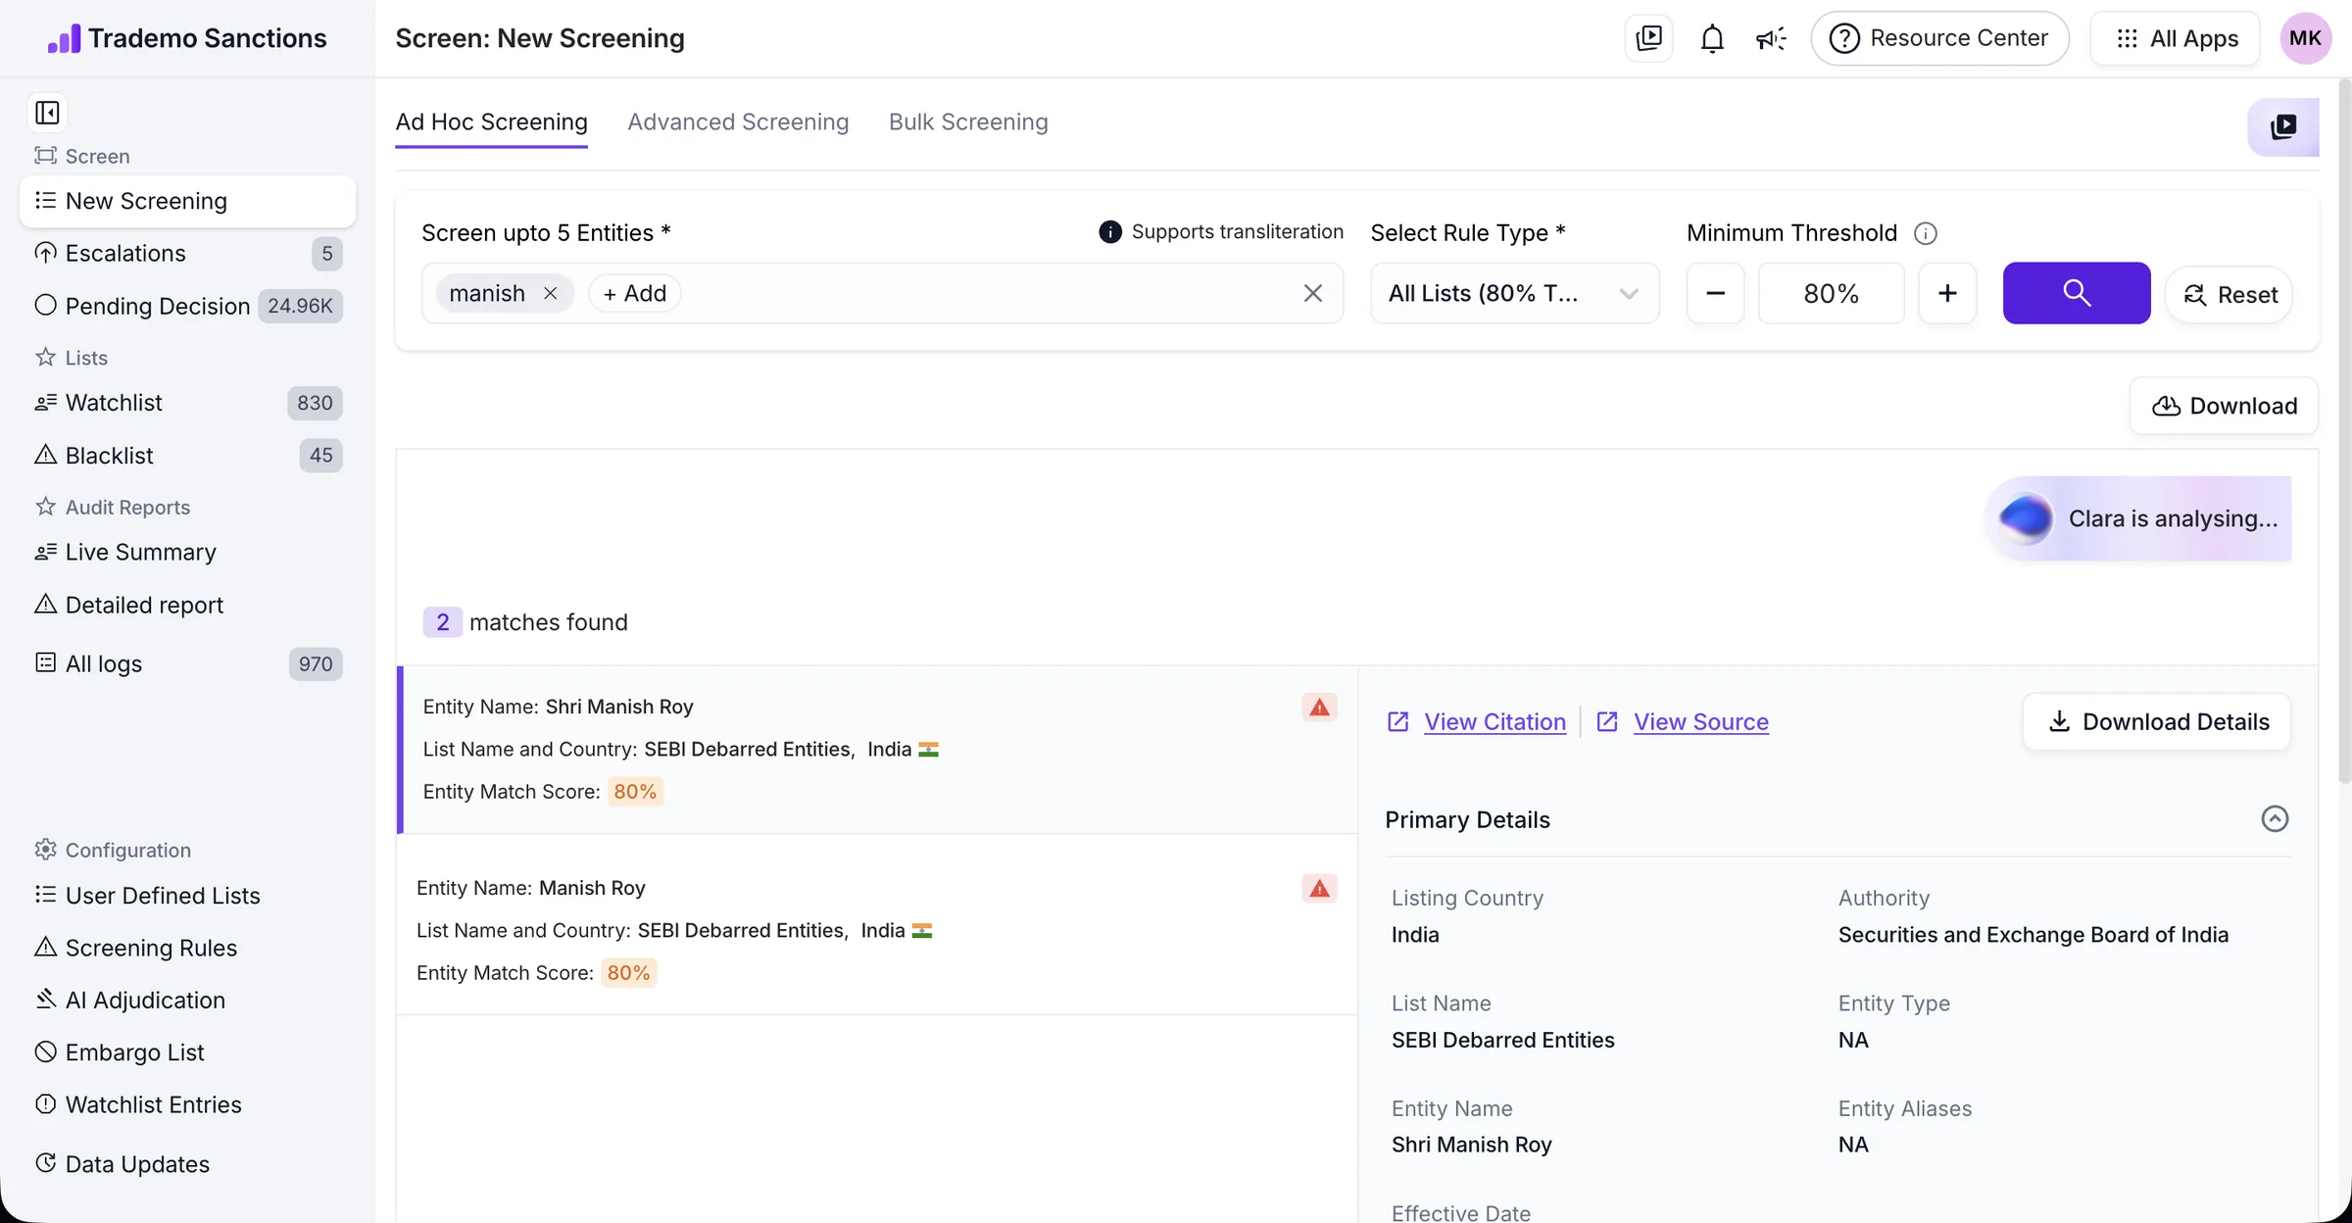
Task: Click the 80% threshold field
Action: click(1831, 293)
